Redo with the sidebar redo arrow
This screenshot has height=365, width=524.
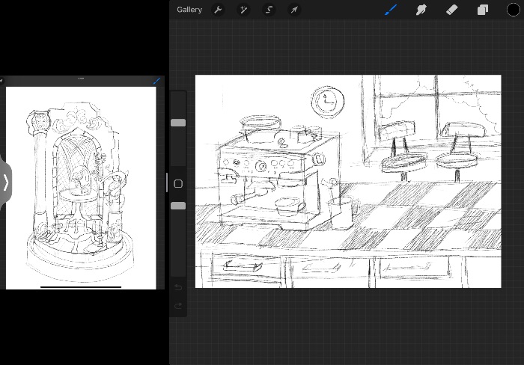(x=178, y=306)
